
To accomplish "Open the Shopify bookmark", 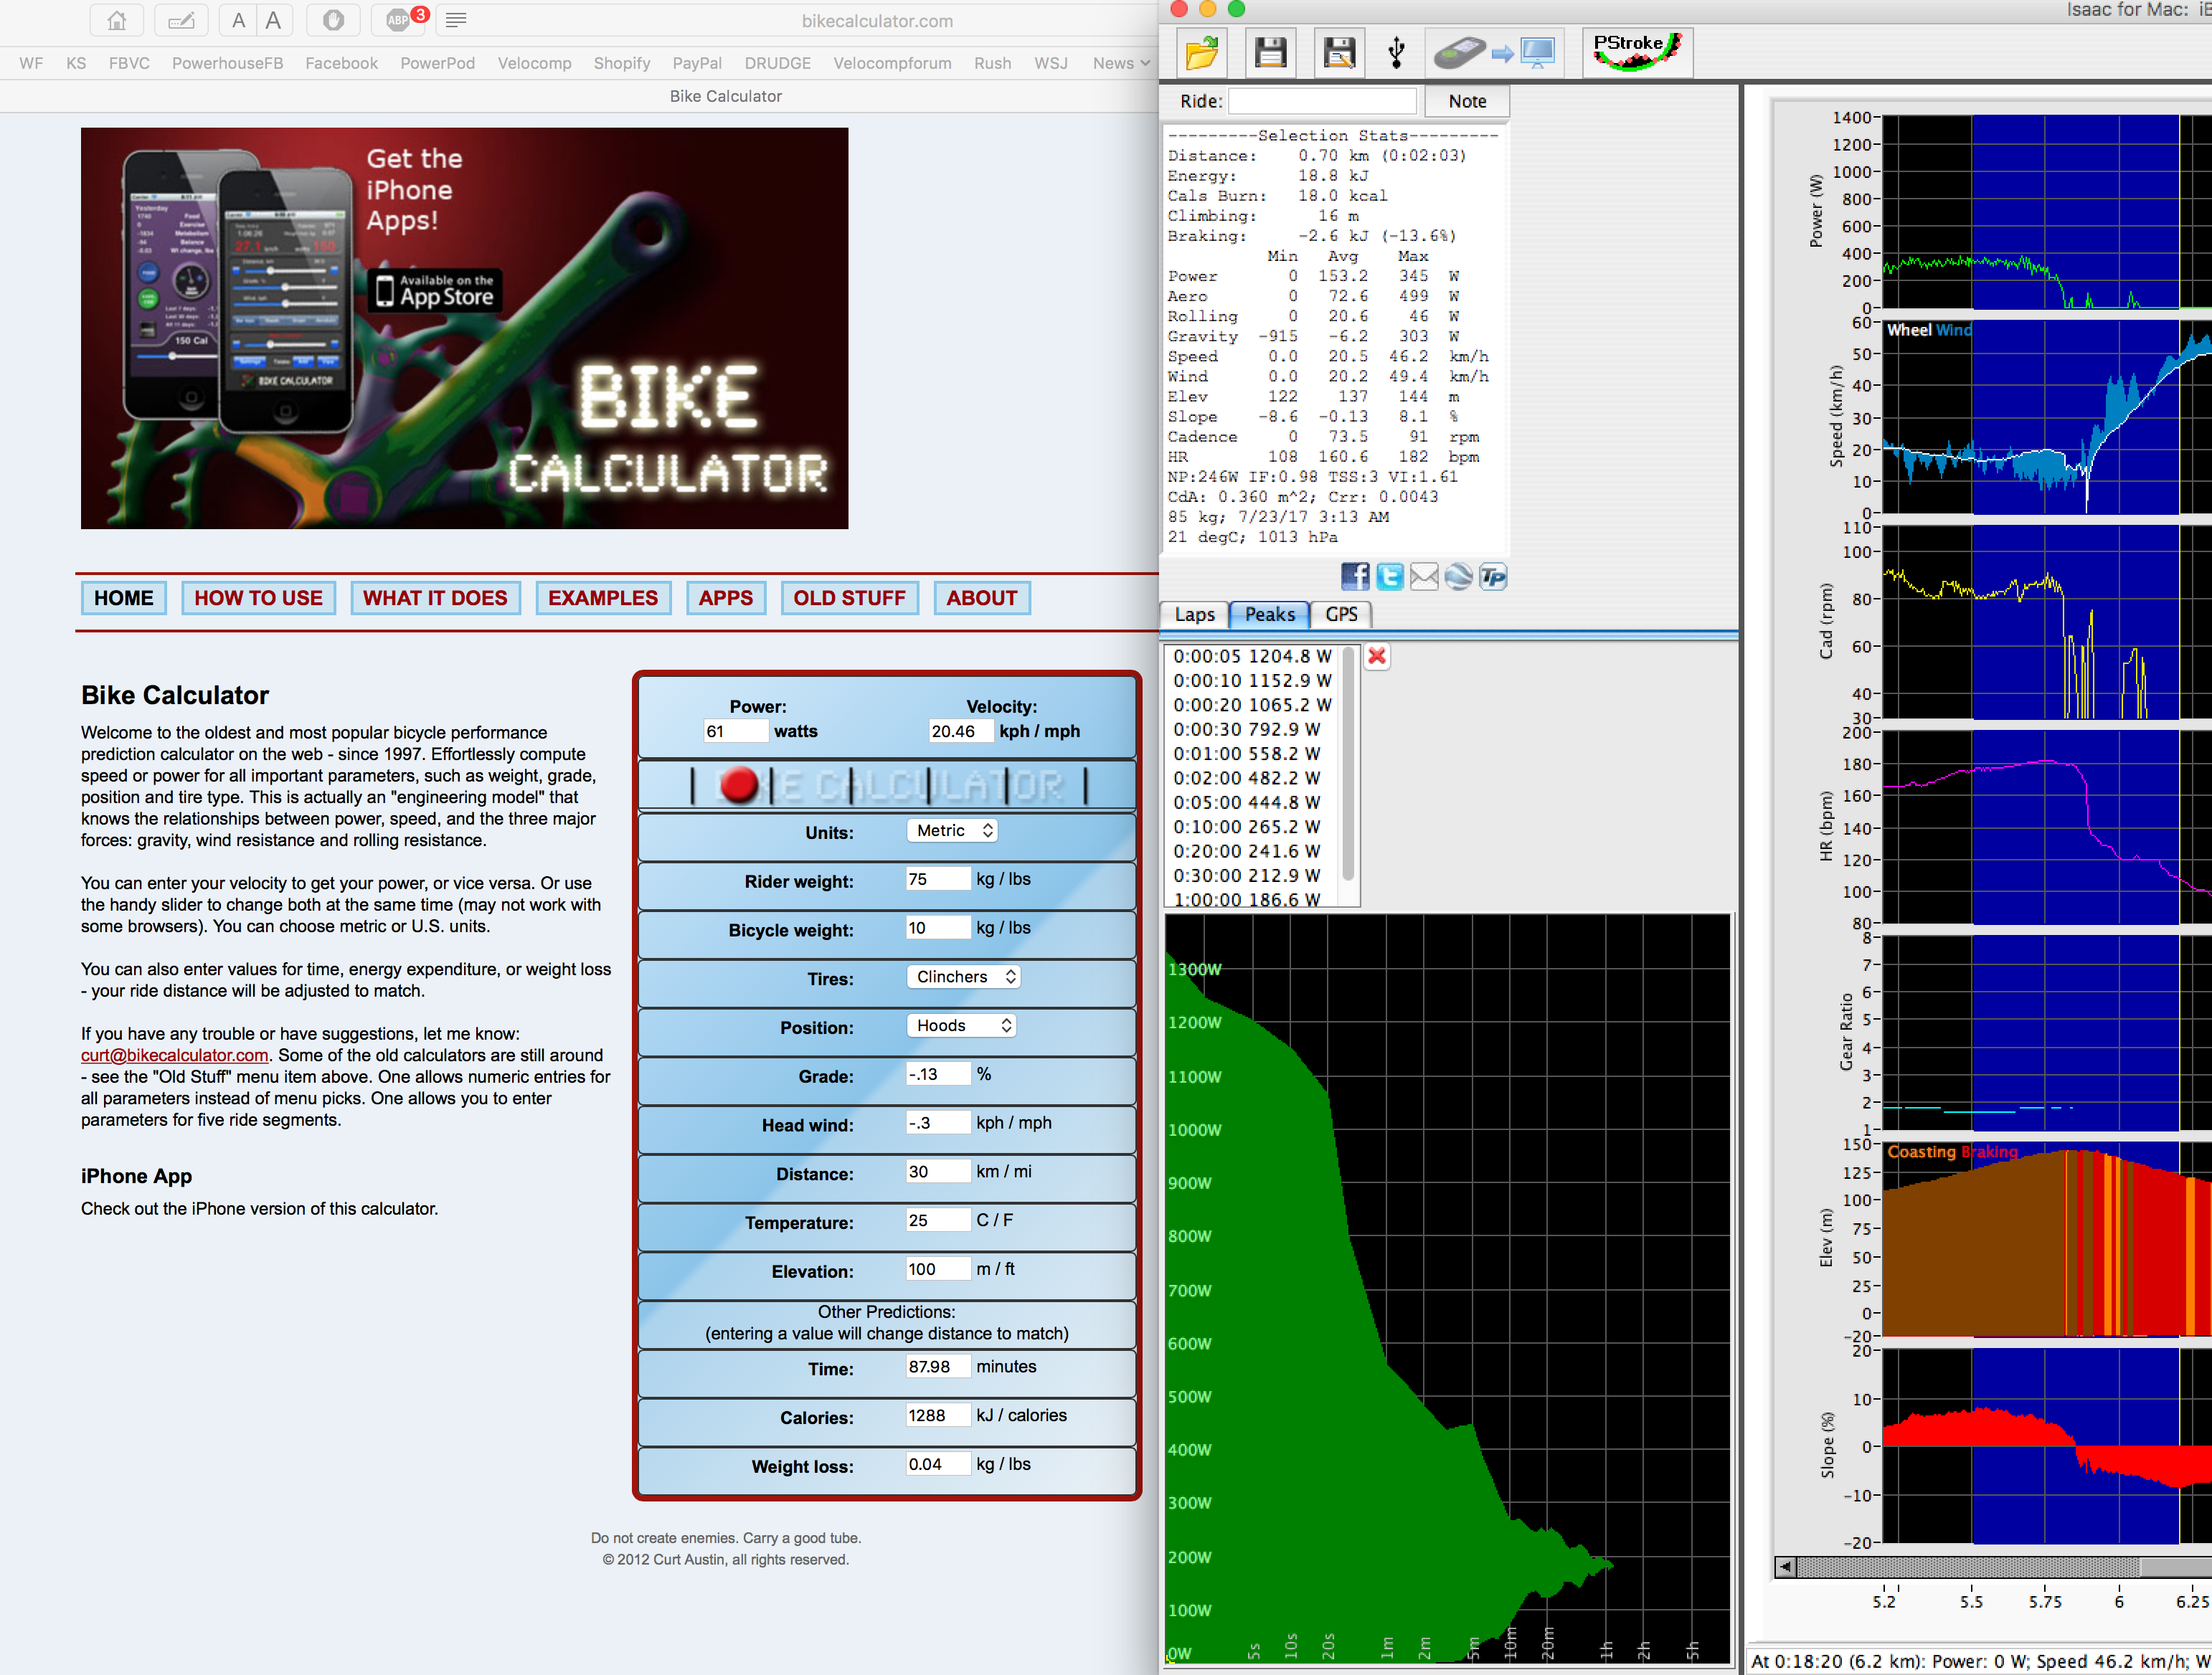I will 621,63.
